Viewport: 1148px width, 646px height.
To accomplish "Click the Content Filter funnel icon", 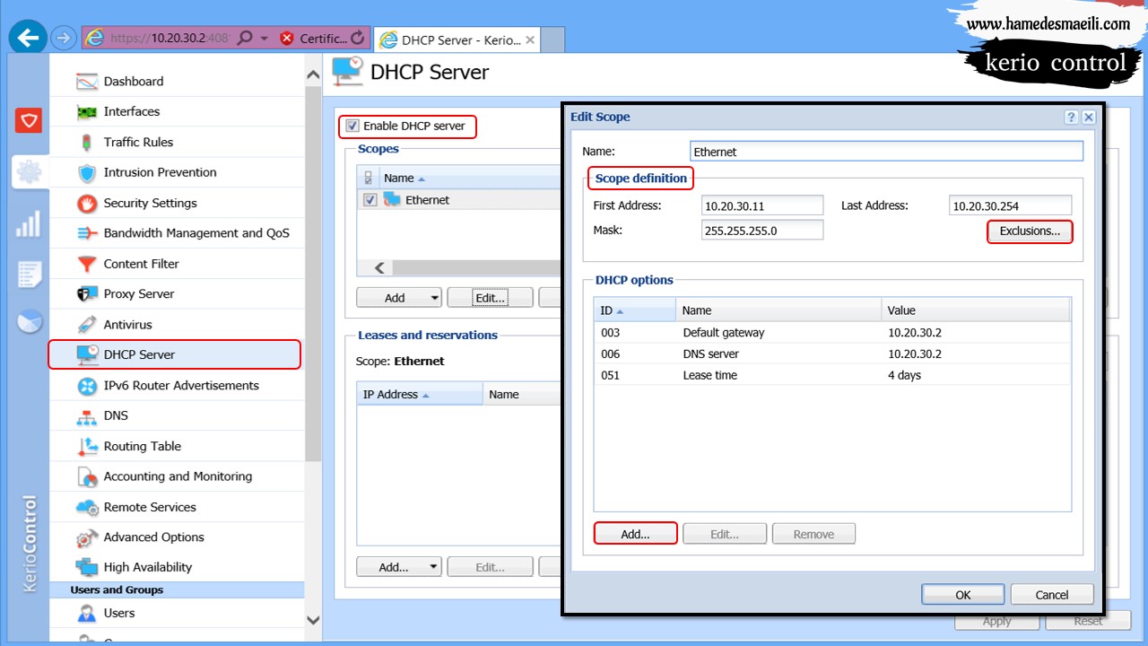I will pos(87,264).
